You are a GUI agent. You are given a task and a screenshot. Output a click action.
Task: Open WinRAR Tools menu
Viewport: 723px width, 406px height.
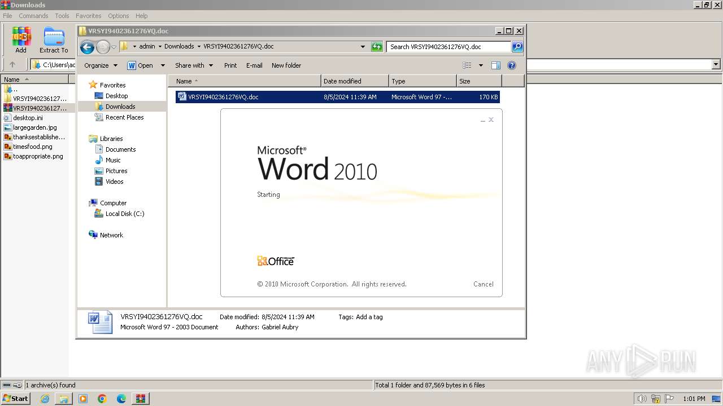click(62, 16)
